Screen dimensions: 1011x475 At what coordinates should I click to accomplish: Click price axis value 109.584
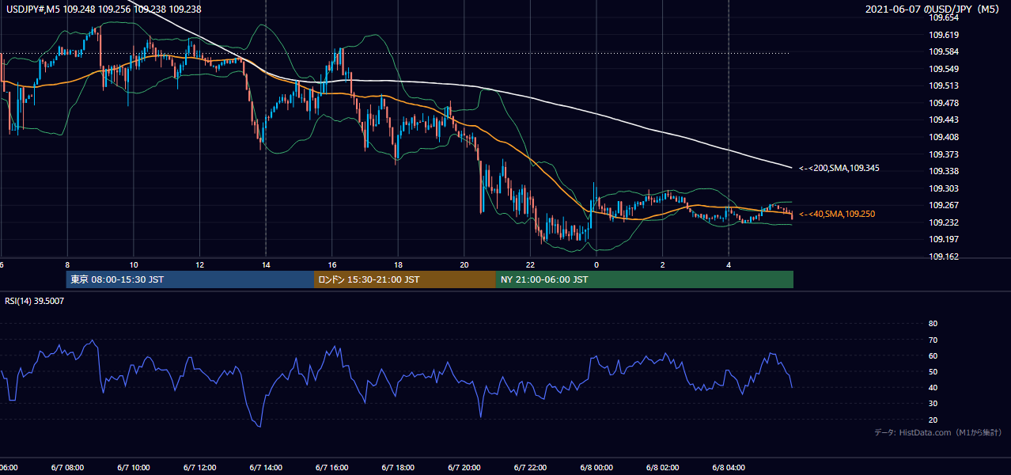coord(945,51)
